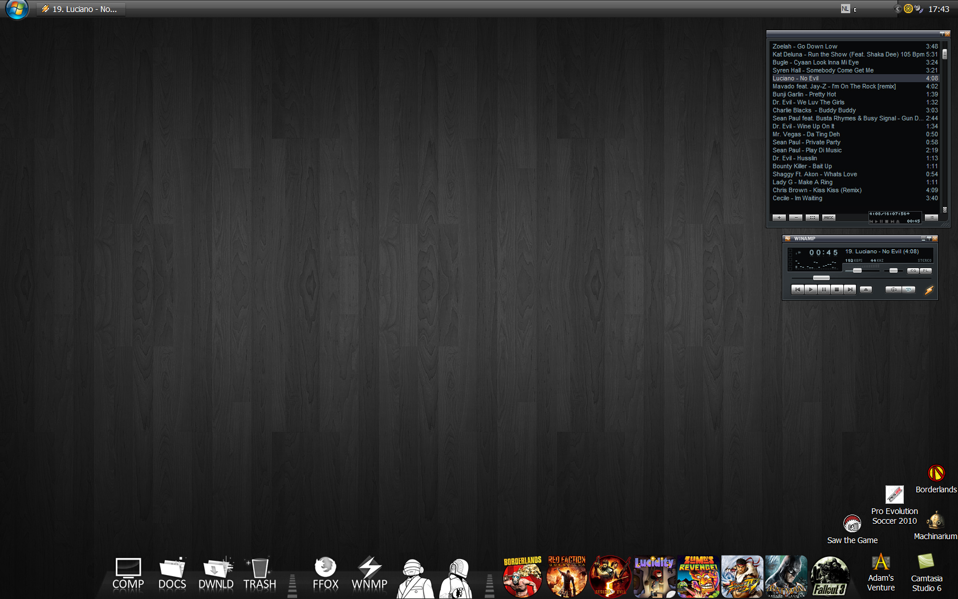Image resolution: width=958 pixels, height=599 pixels.
Task: Open Adam's Venture desktop shortcut
Action: [x=881, y=573]
